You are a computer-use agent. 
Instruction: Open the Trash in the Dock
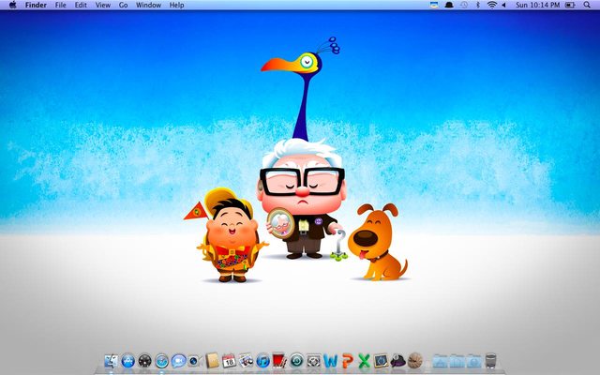point(490,361)
